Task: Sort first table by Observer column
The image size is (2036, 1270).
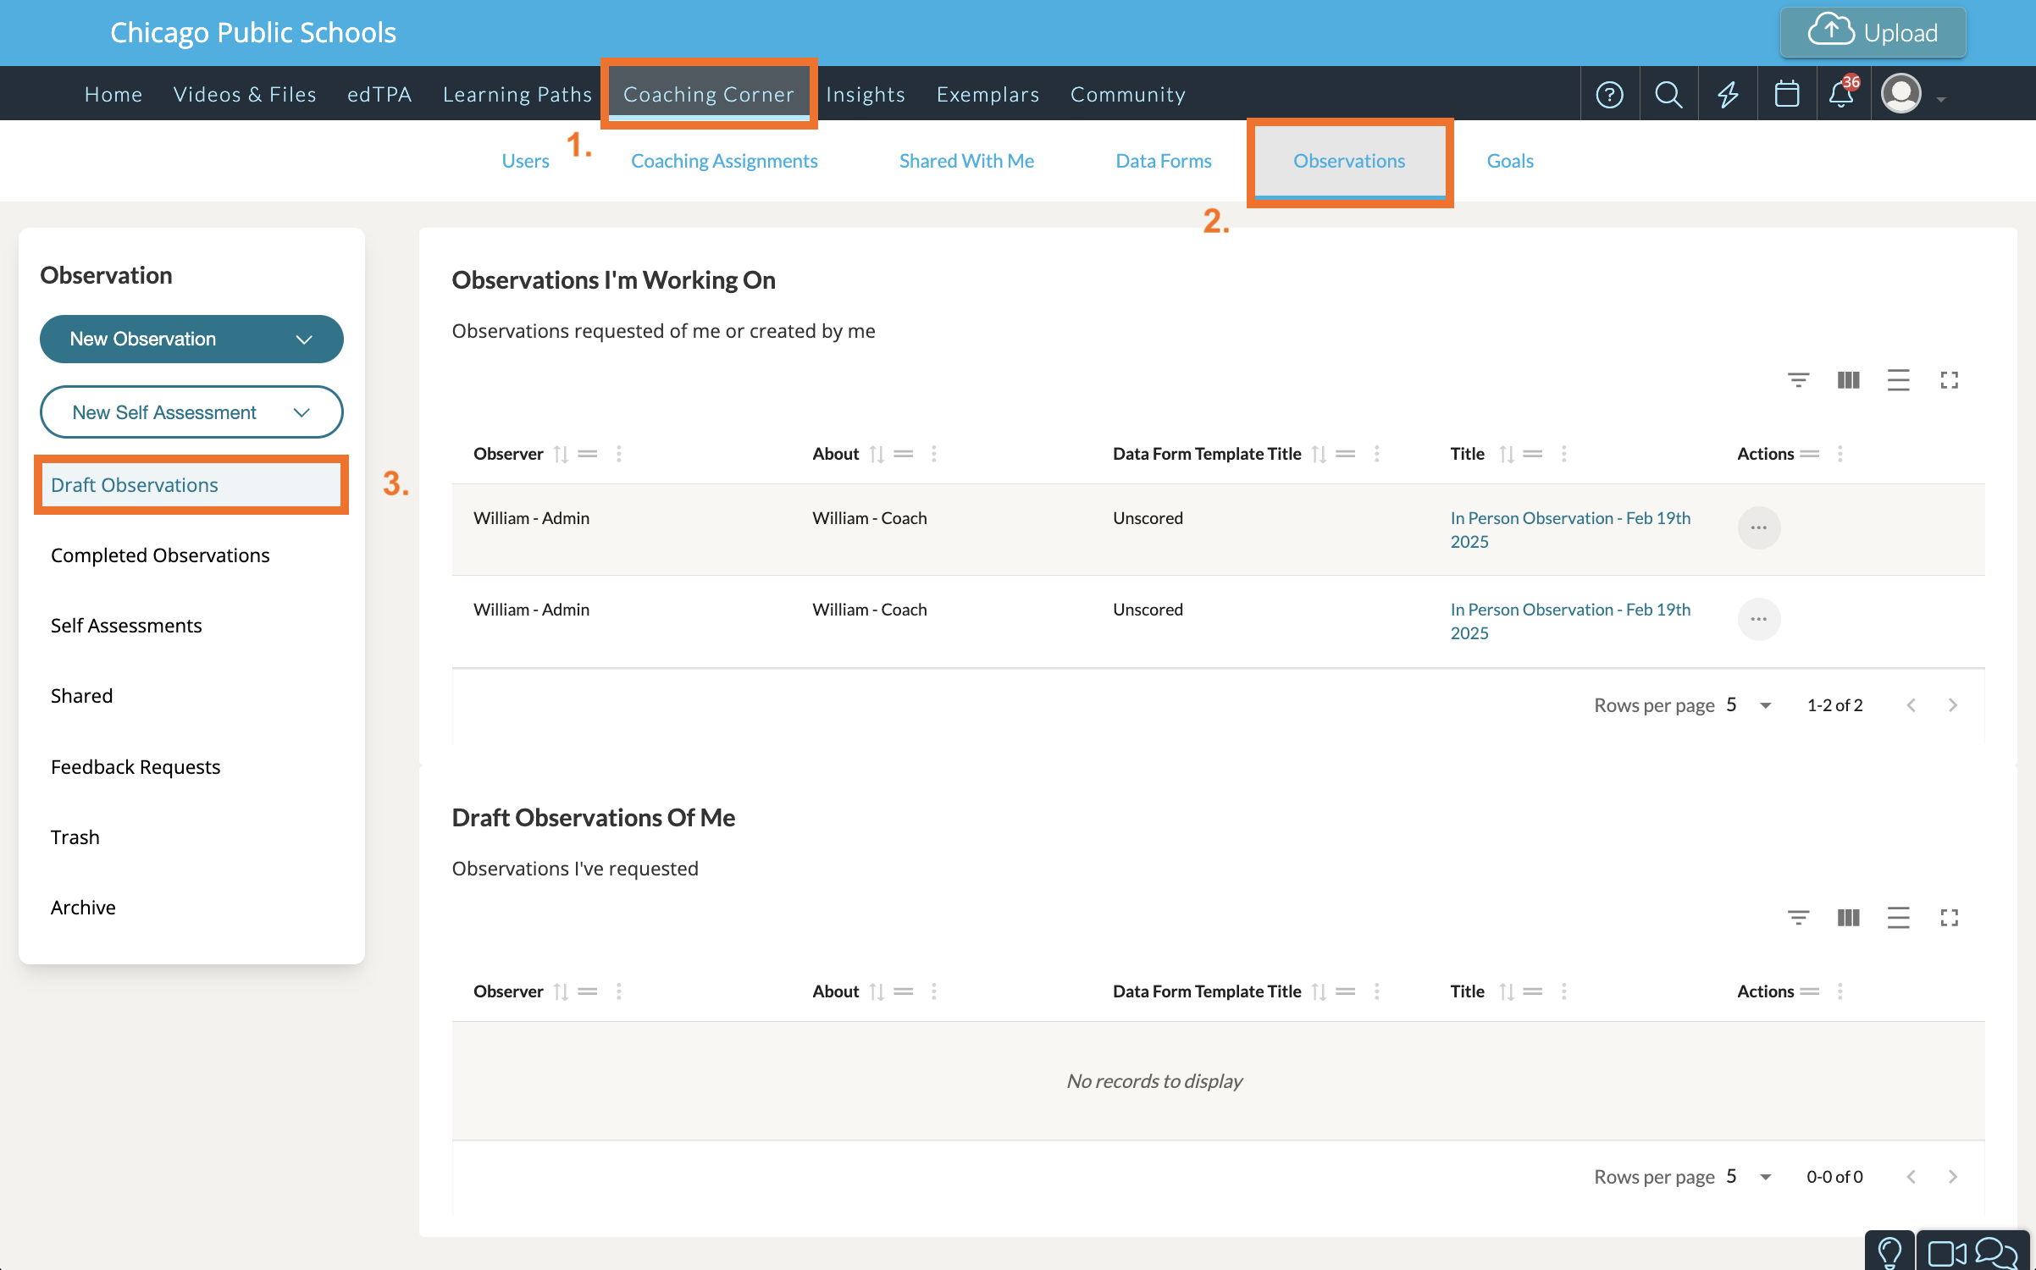Action: 561,454
